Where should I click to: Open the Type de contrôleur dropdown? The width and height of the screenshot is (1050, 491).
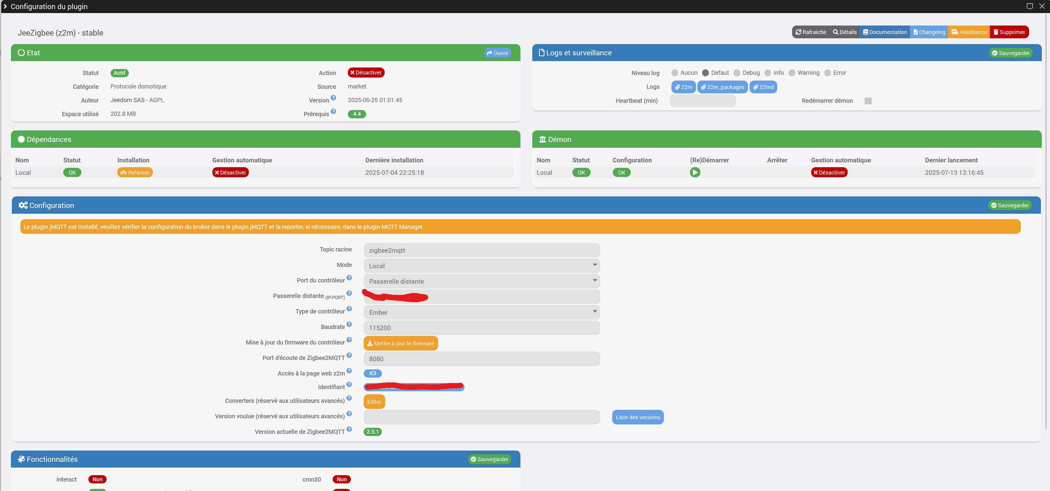pyautogui.click(x=481, y=312)
